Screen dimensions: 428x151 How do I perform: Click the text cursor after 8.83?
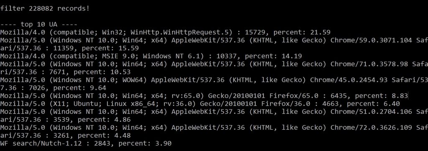[408, 96]
